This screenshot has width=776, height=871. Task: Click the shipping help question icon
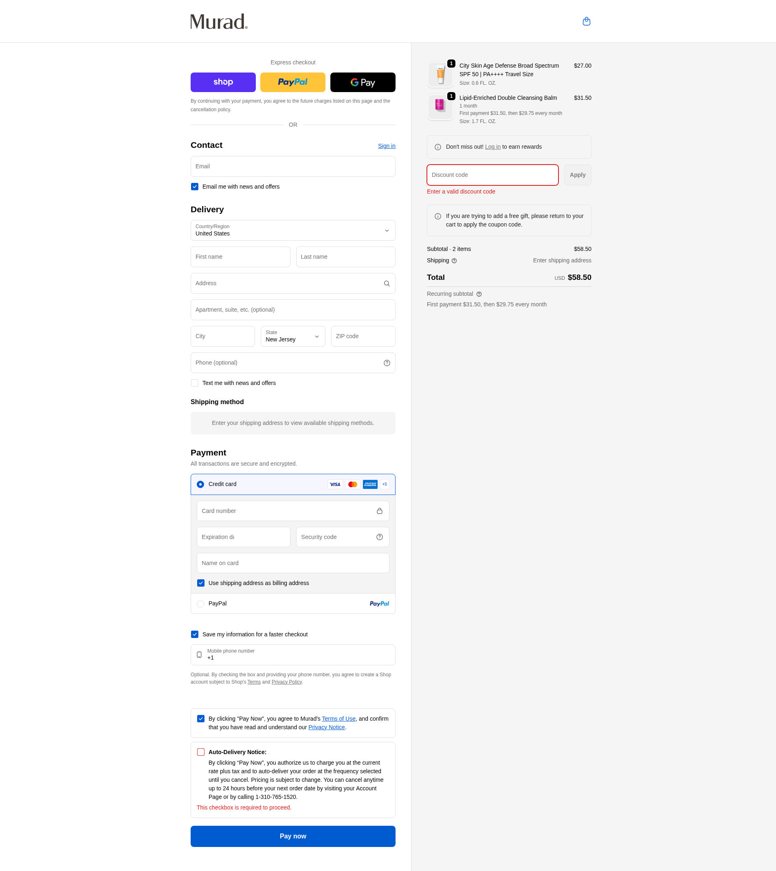tap(454, 261)
